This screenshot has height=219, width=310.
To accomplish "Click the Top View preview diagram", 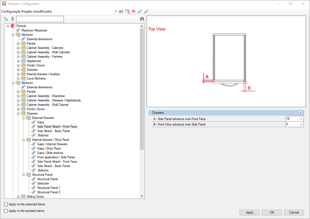I will tap(226, 61).
